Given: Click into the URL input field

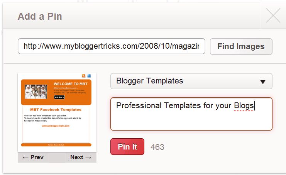Looking at the screenshot, I should coord(112,46).
